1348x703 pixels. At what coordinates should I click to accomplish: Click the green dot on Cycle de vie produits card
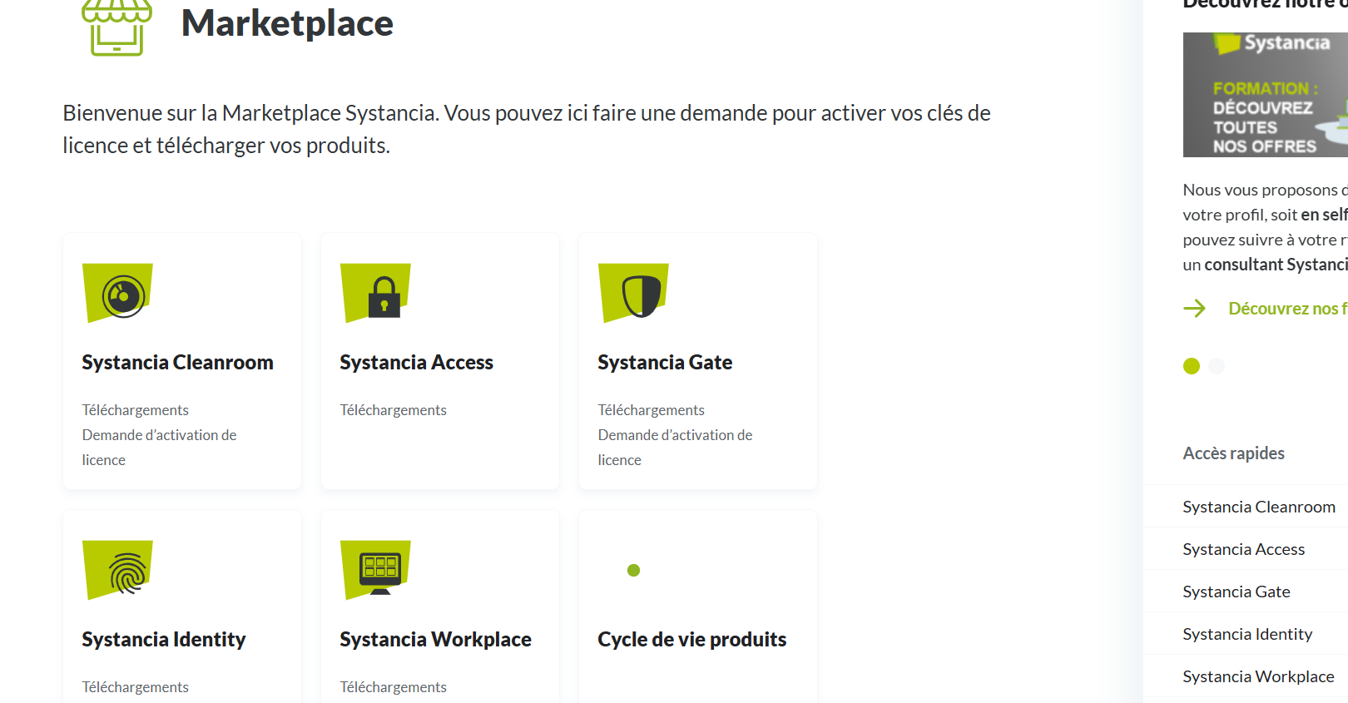tap(633, 570)
